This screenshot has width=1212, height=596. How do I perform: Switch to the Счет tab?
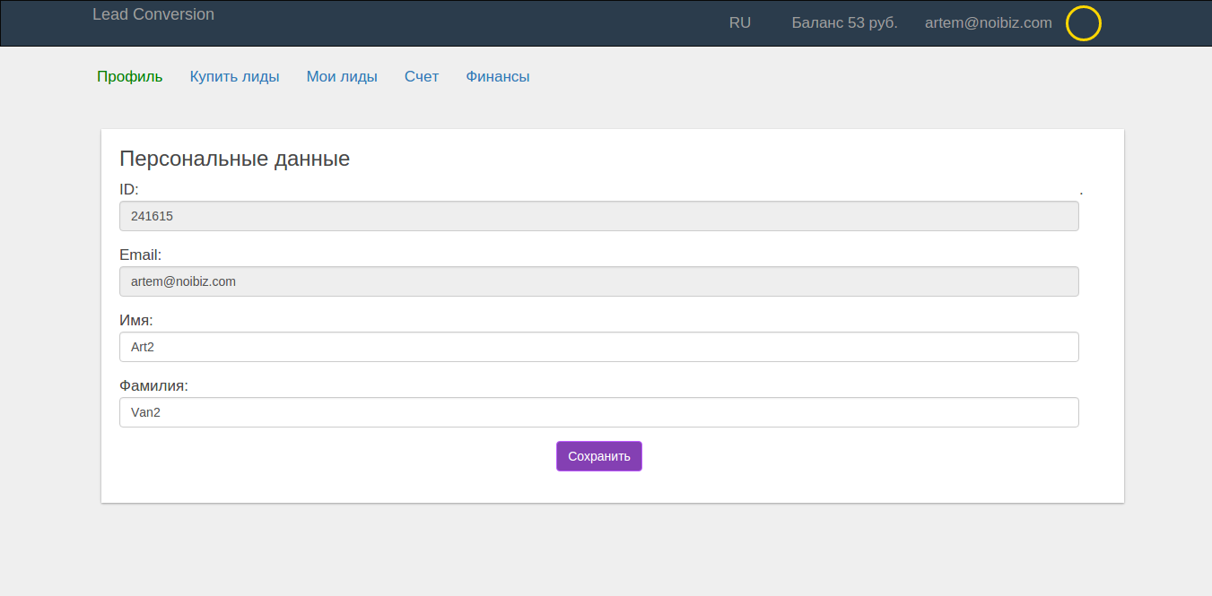(x=422, y=77)
